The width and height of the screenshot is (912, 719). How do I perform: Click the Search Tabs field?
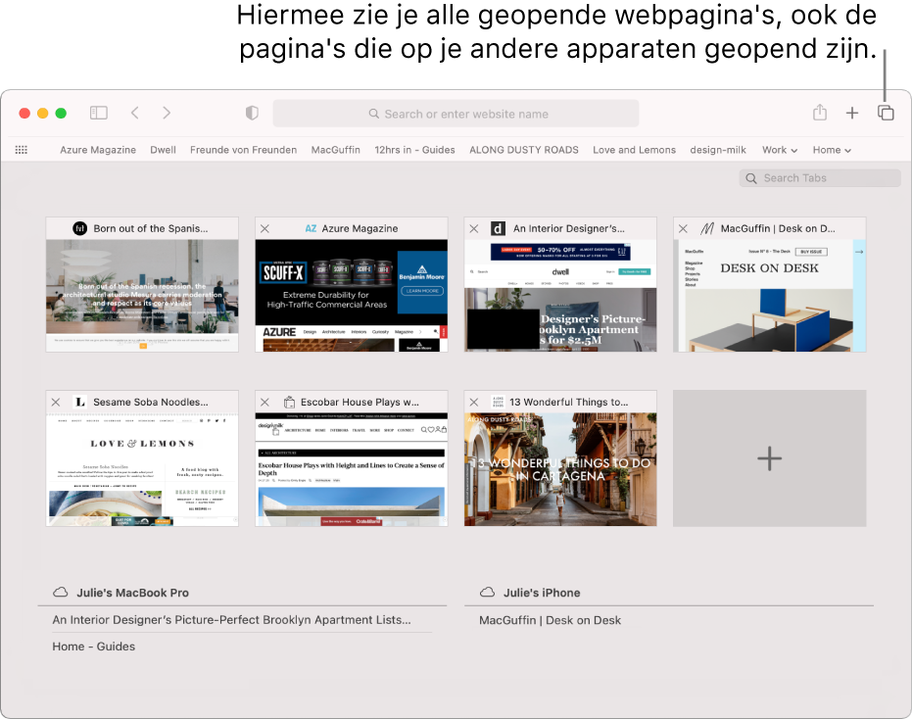(x=820, y=178)
